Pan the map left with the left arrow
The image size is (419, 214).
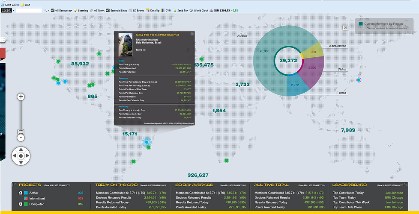[x=15, y=155]
